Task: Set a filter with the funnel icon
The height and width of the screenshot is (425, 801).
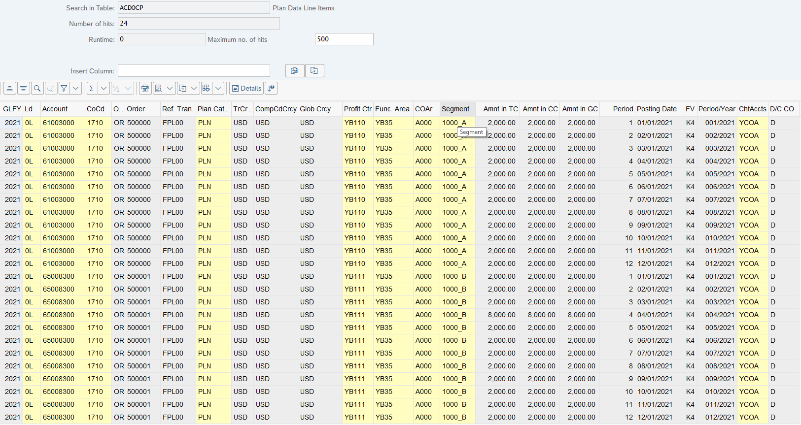Action: (64, 88)
